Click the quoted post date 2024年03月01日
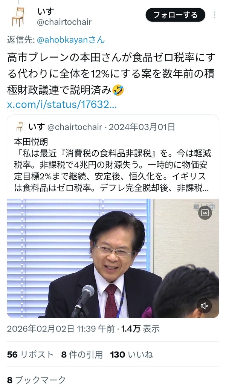 tap(142, 127)
